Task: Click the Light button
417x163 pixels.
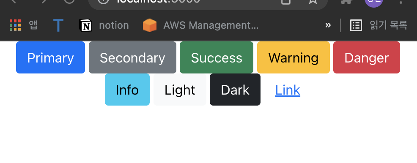Action: (x=180, y=90)
